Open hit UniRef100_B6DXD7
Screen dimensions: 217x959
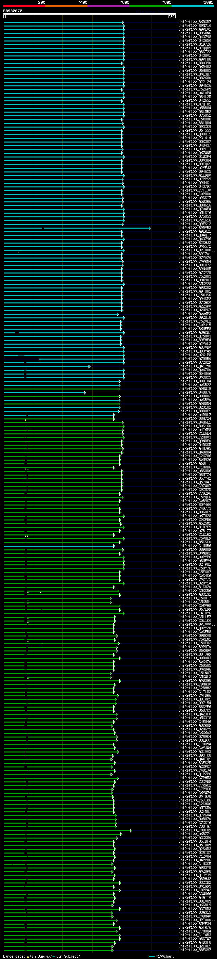[x=195, y=22]
